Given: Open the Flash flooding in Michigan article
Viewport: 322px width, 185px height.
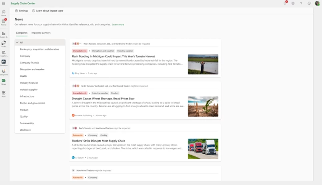Looking at the screenshot, I should click(x=113, y=56).
